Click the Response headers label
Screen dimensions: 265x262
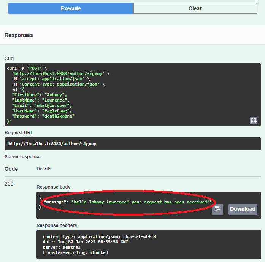click(x=57, y=225)
